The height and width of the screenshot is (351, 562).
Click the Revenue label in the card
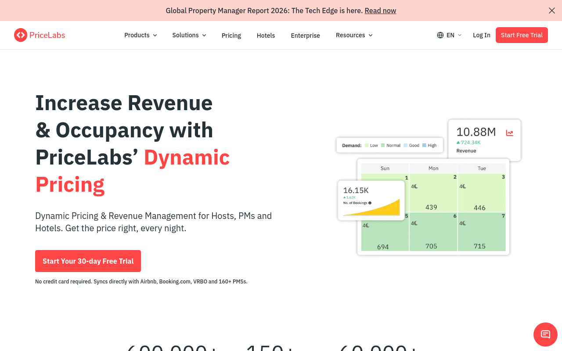(x=466, y=151)
